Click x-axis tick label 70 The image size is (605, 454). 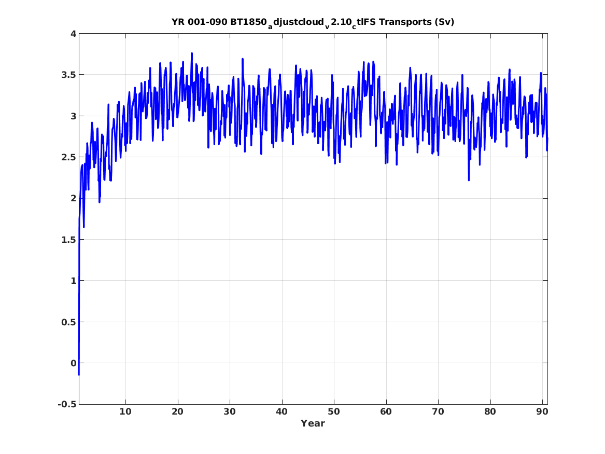tap(438, 412)
